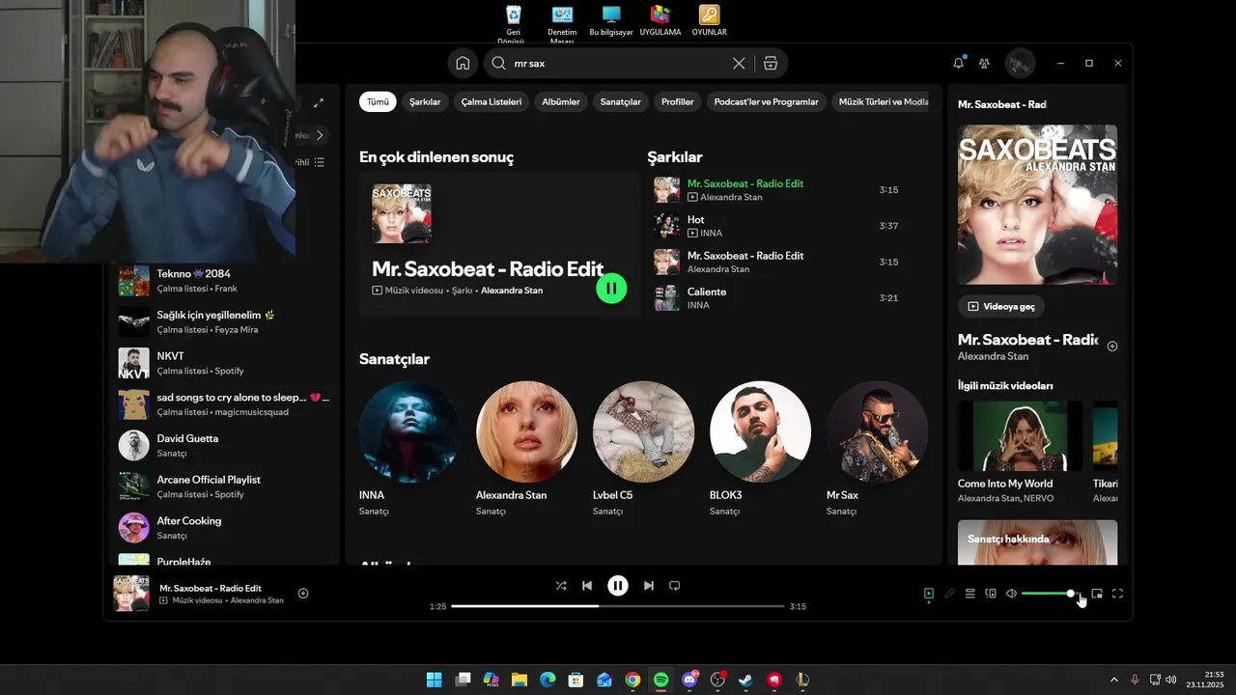
Task: Open Mr Sax artist card
Action: 877,450
